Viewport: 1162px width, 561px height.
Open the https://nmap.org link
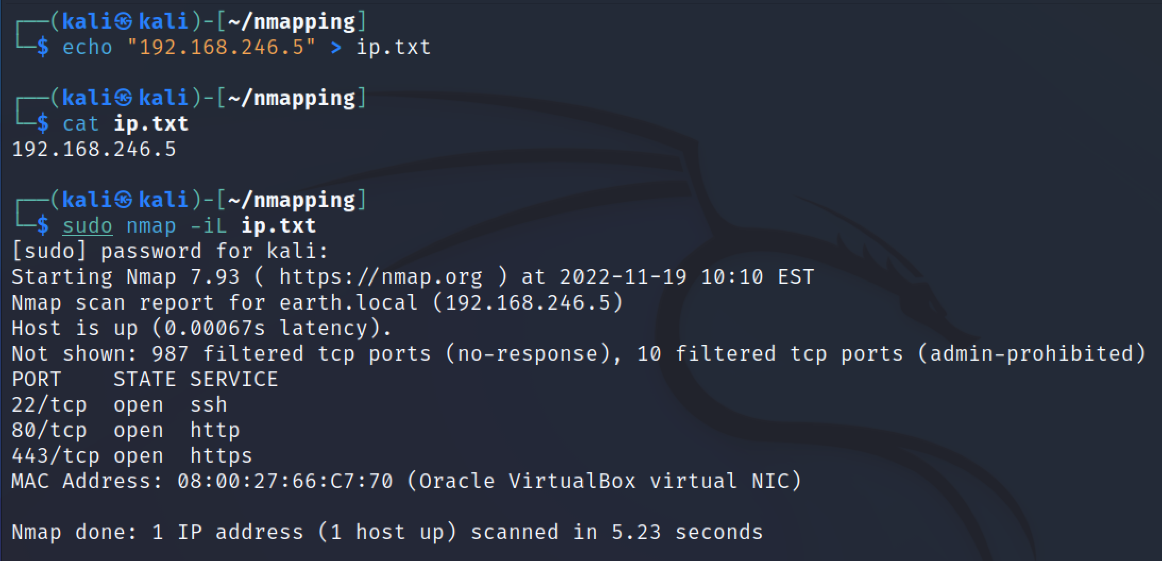[380, 277]
